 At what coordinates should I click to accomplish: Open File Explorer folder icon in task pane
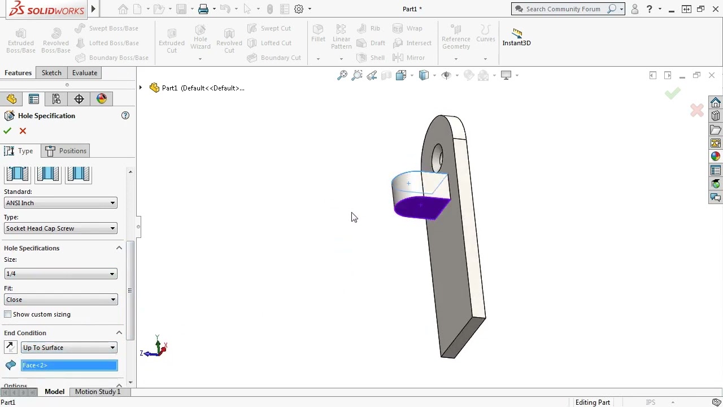click(x=716, y=129)
